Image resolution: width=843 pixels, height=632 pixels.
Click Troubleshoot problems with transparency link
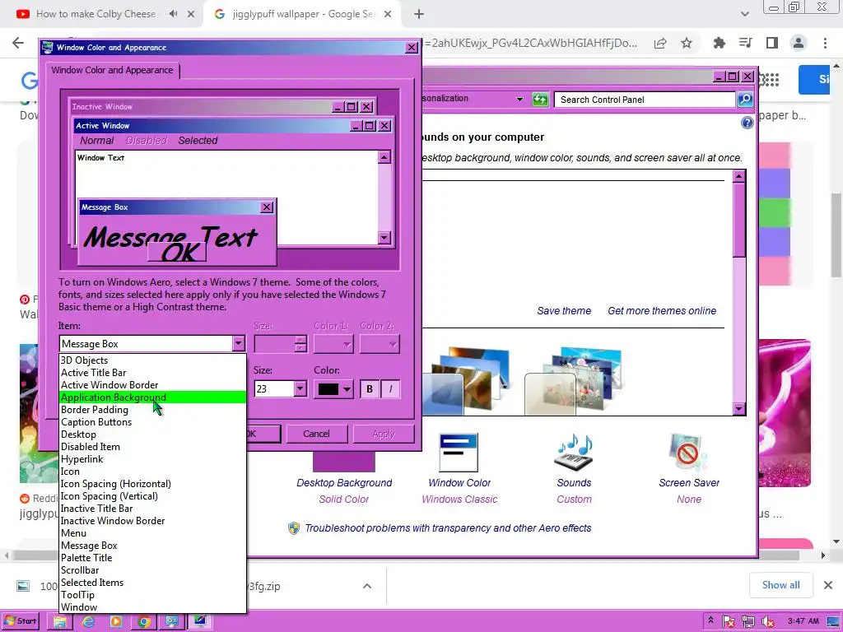[448, 527]
